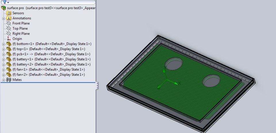Click the battery<2> part icon

click(x=9, y=64)
